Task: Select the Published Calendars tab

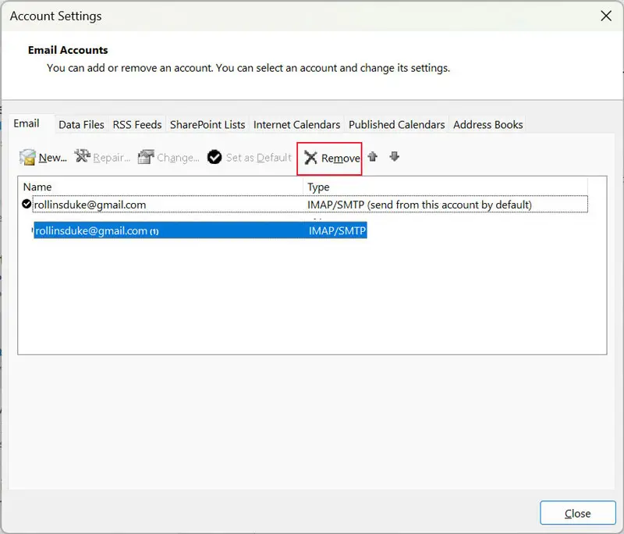Action: tap(396, 125)
